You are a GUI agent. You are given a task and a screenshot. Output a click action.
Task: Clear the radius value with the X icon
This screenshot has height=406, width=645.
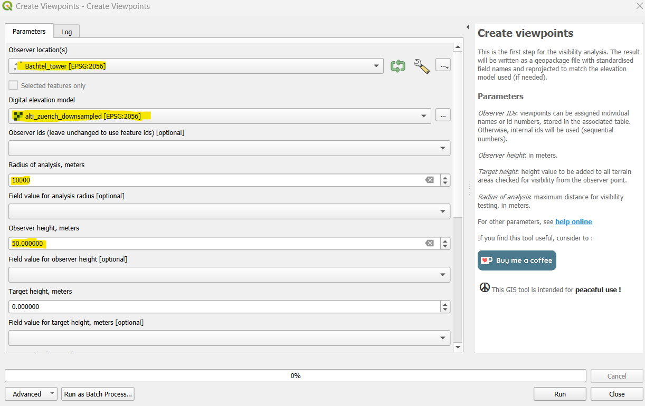(430, 180)
